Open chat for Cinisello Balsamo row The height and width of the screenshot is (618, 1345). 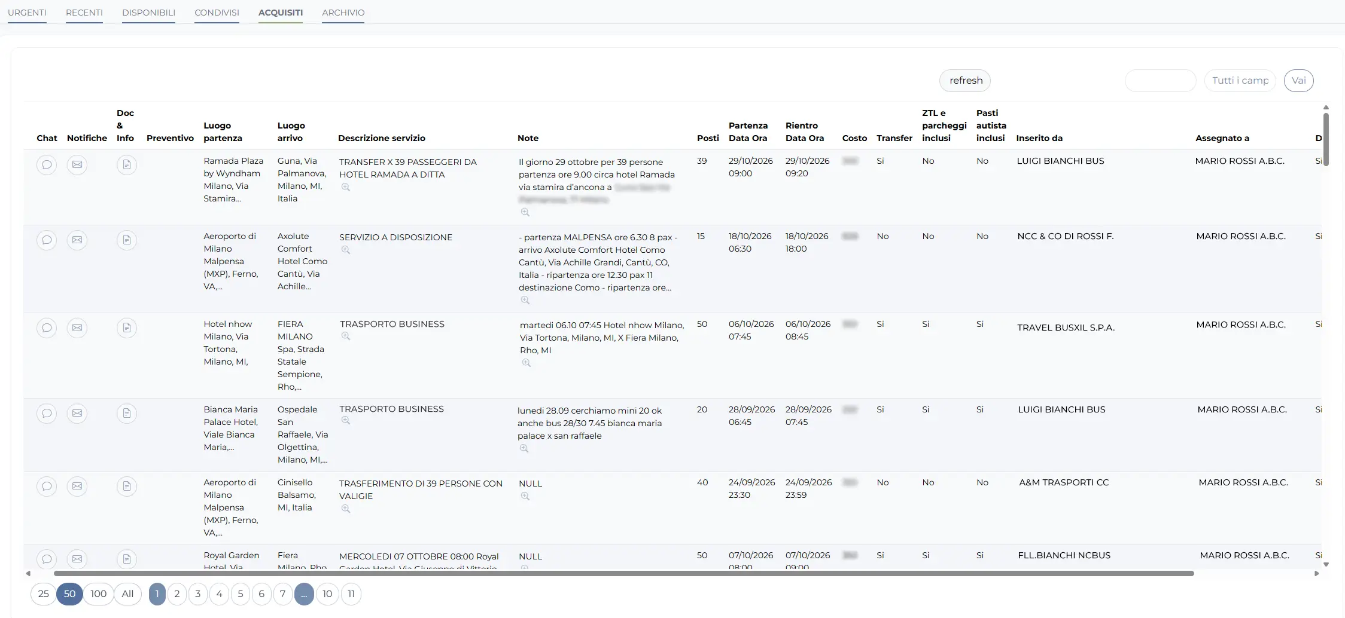(47, 486)
